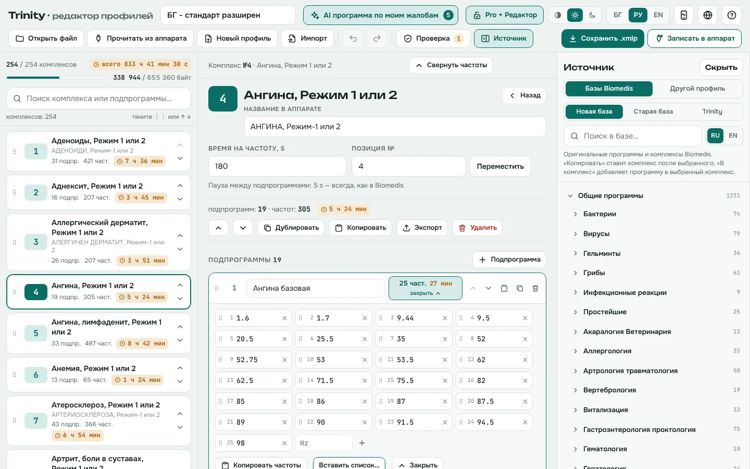Collapse the Общие программы tree group

(570, 196)
